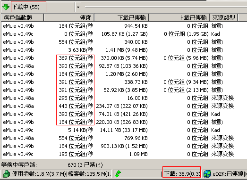Select the 0 位元組 (2.13 MB) upload cell
247x180 pixels.
tap(186, 90)
